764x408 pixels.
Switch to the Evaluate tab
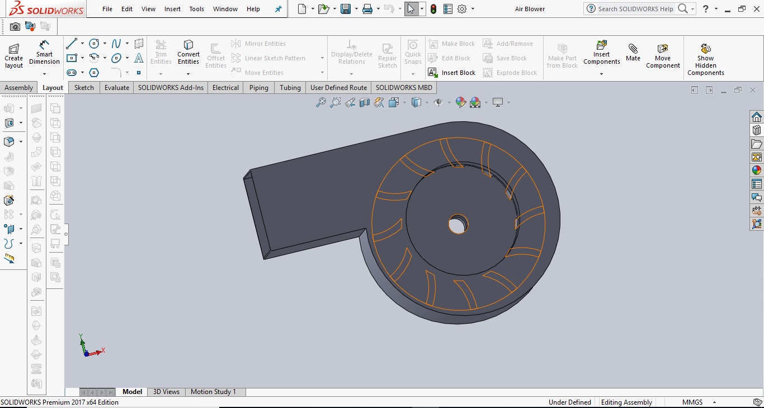(117, 88)
